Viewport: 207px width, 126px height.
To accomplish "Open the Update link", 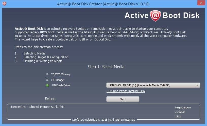I will (x=180, y=112).
